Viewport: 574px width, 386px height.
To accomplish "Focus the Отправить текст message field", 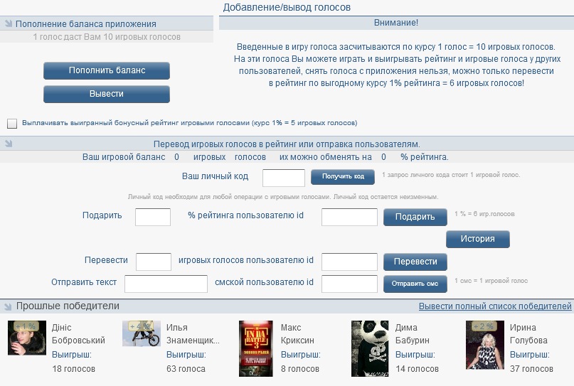I will pyautogui.click(x=166, y=284).
